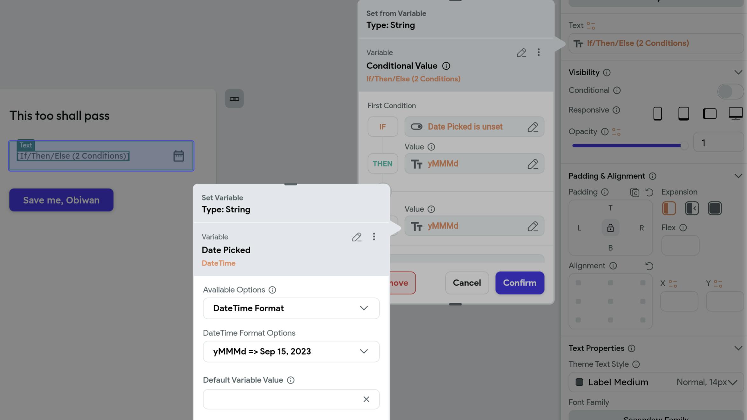
Task: Click the Opacity slider handle
Action: [x=684, y=146]
